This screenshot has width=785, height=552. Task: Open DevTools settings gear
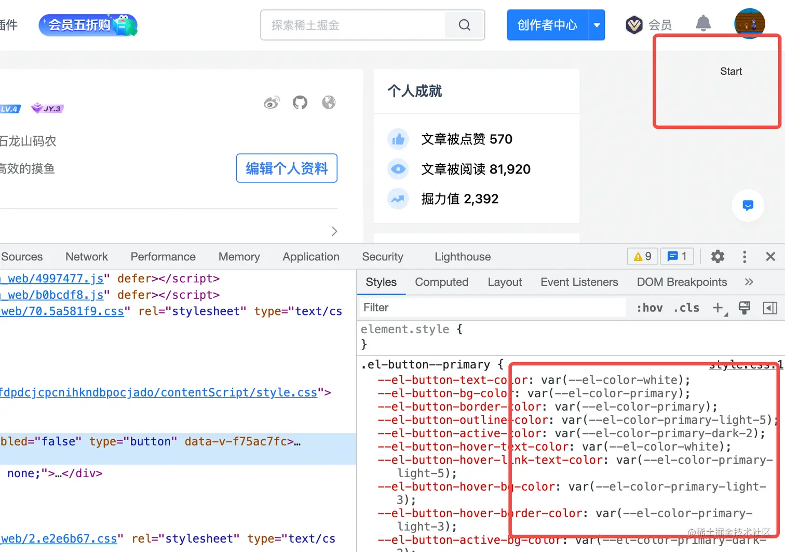pos(718,256)
